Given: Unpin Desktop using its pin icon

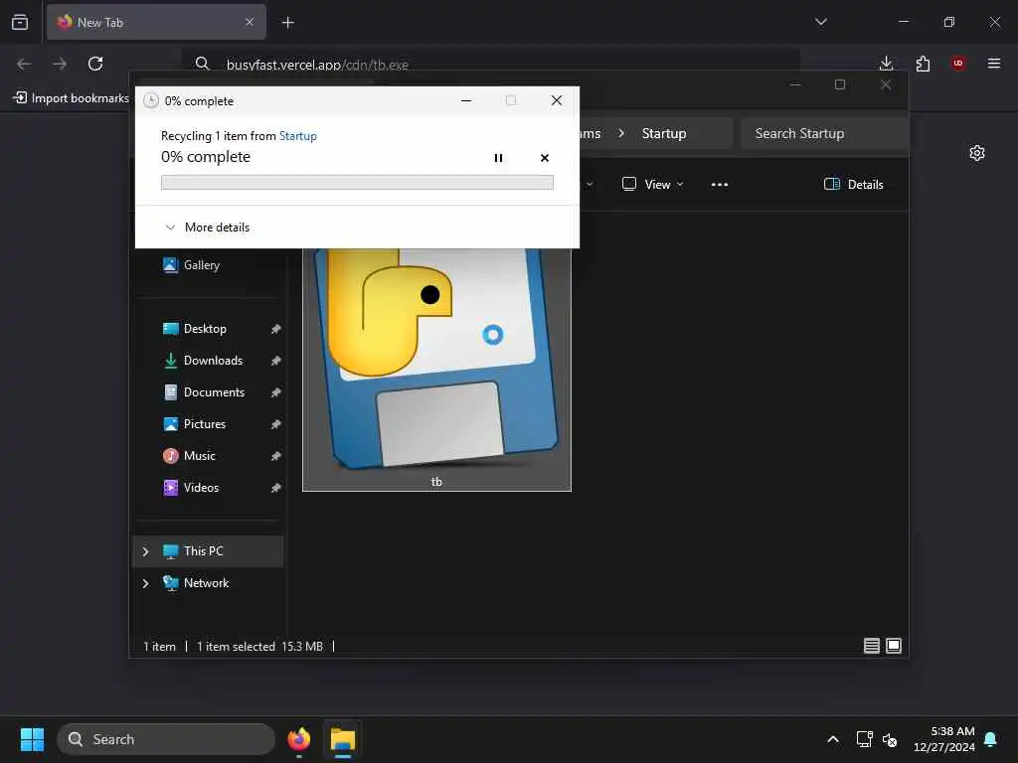Looking at the screenshot, I should (276, 329).
